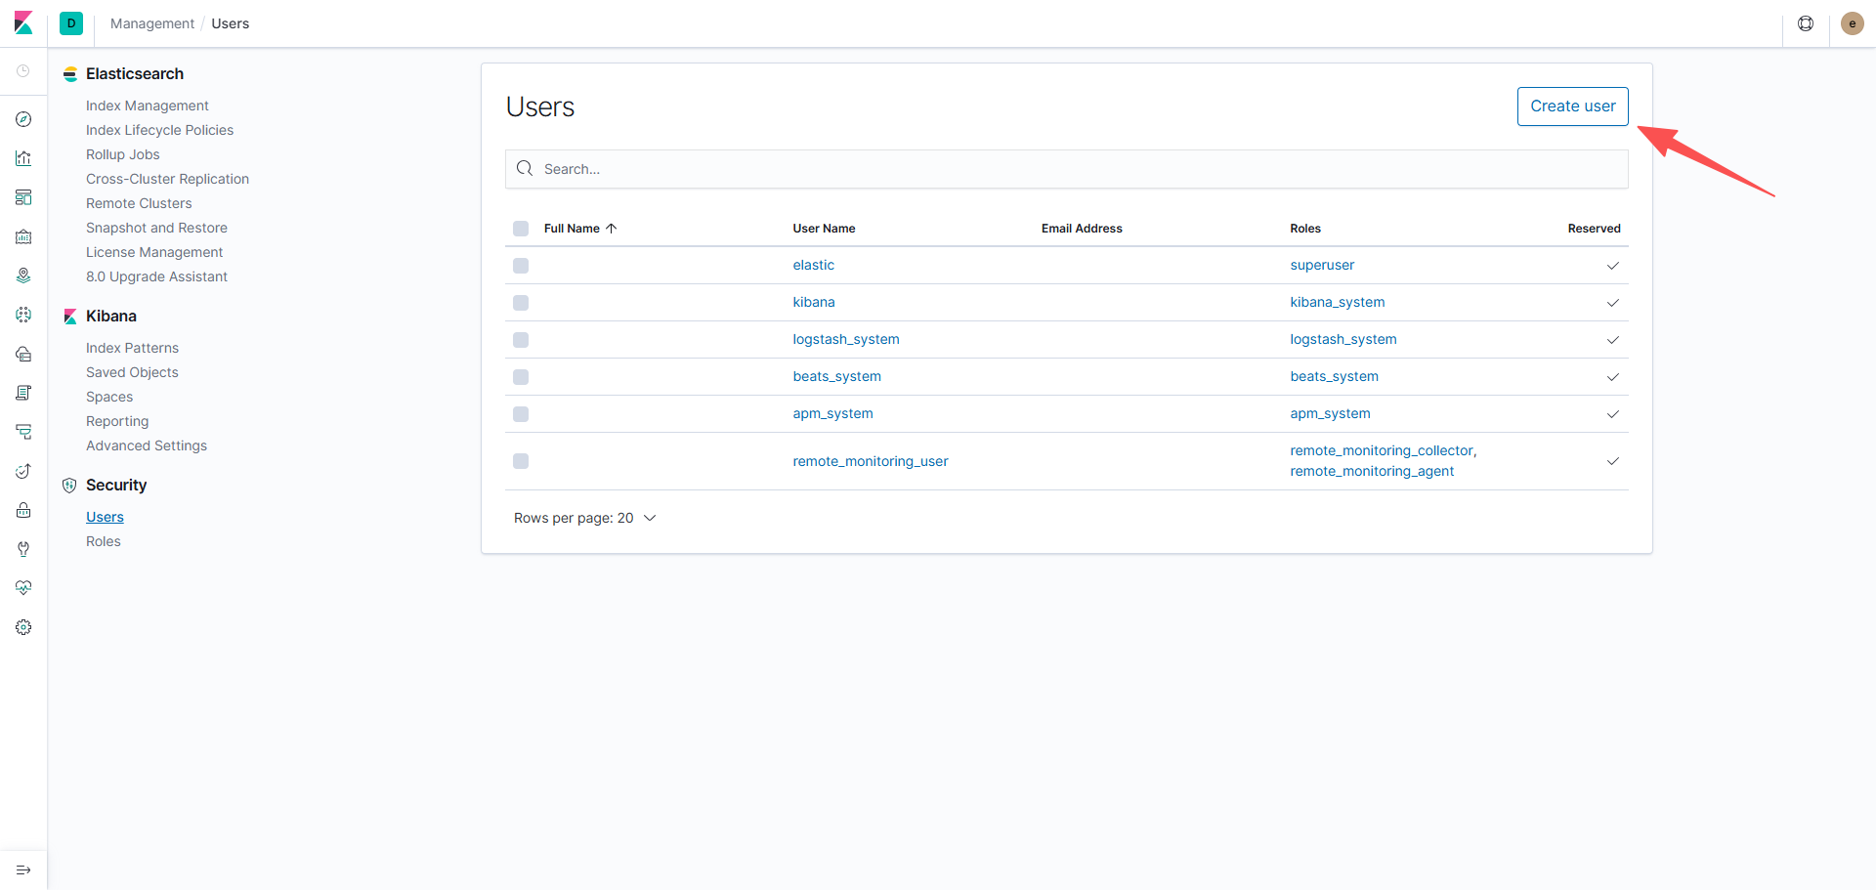This screenshot has height=890, width=1876.
Task: Open Machine Learning from the sidebar
Action: click(x=23, y=315)
